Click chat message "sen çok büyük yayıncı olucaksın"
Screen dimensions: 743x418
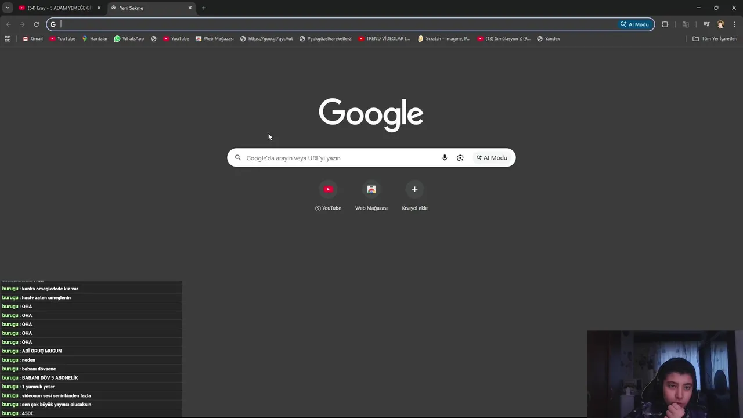click(x=56, y=405)
